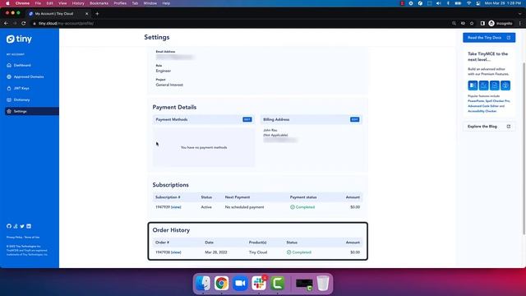Open the Stack Overflow icon link in sidebar footer
Screen dimensions: 526x296
click(x=16, y=226)
